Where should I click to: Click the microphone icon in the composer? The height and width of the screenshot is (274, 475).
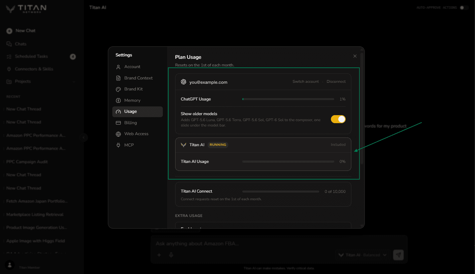(x=171, y=255)
